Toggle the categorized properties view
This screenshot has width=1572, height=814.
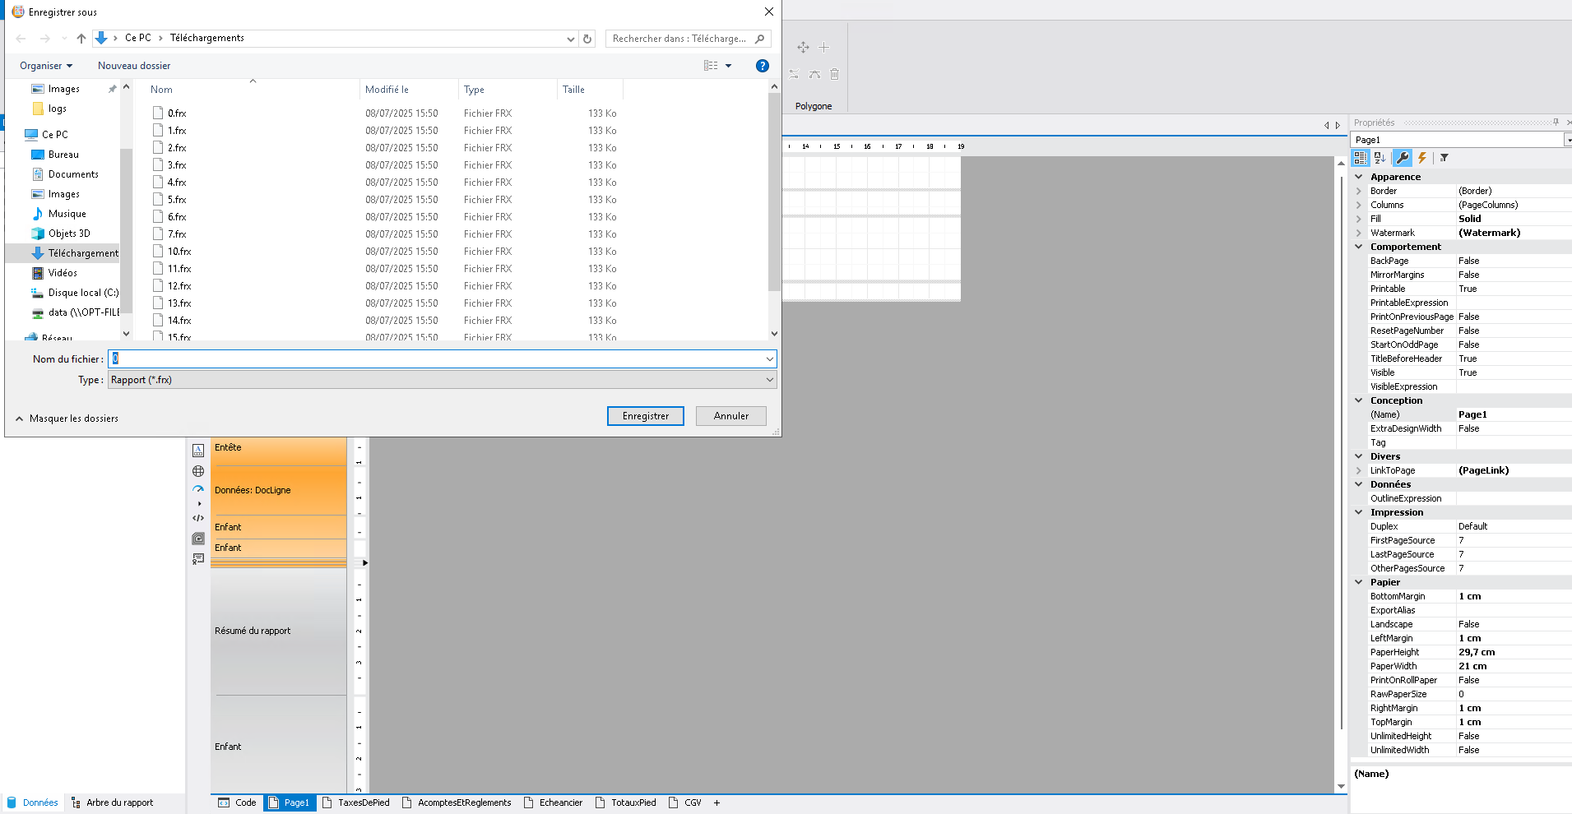[1361, 158]
